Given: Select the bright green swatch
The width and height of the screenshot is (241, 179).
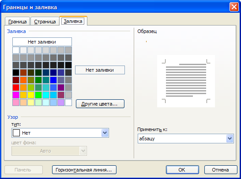Looking at the screenshot, I should point(38,95).
